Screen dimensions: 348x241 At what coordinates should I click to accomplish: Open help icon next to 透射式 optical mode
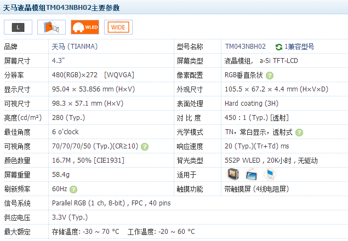tap(299, 133)
